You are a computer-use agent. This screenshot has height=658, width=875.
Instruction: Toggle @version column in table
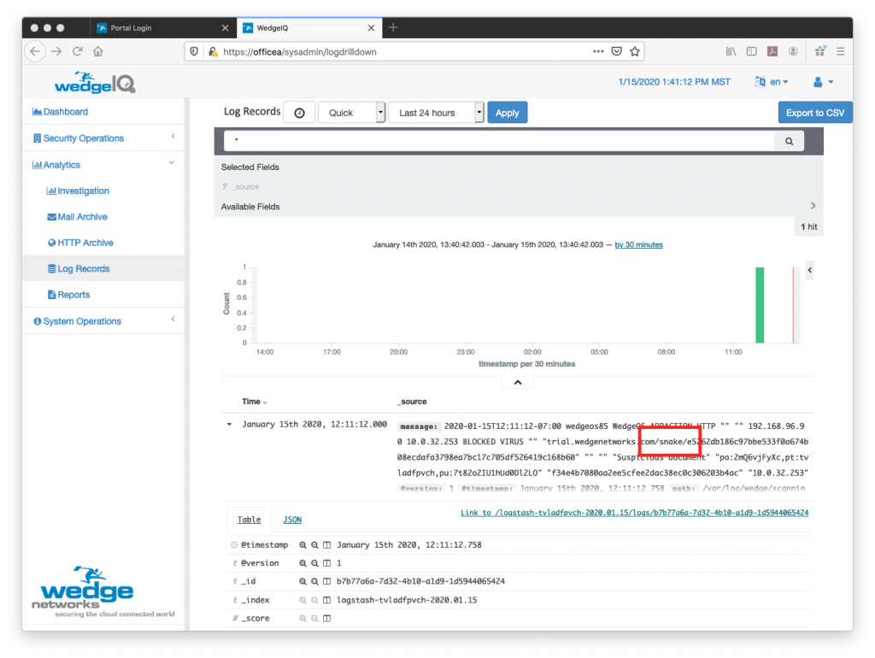[327, 563]
